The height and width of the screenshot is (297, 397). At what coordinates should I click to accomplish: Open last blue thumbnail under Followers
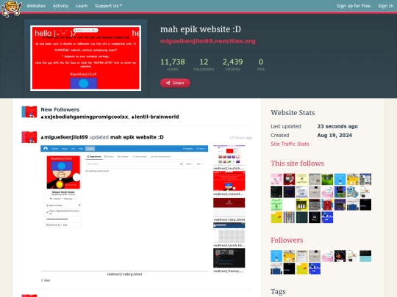pyautogui.click(x=315, y=268)
